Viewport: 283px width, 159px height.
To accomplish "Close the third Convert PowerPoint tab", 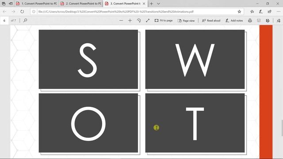I will (144, 4).
